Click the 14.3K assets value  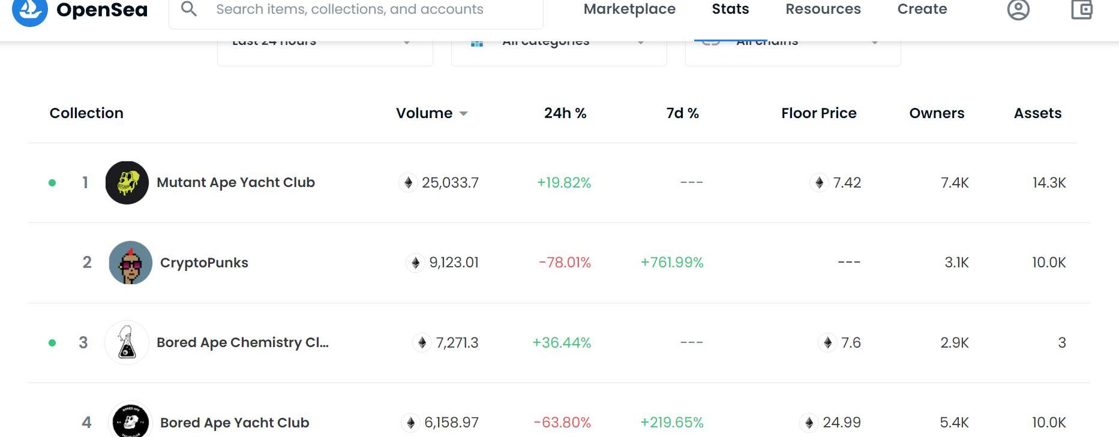(1049, 183)
